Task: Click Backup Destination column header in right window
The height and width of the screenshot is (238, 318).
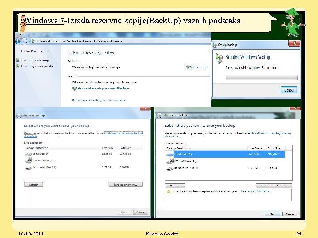Action: click(x=206, y=149)
